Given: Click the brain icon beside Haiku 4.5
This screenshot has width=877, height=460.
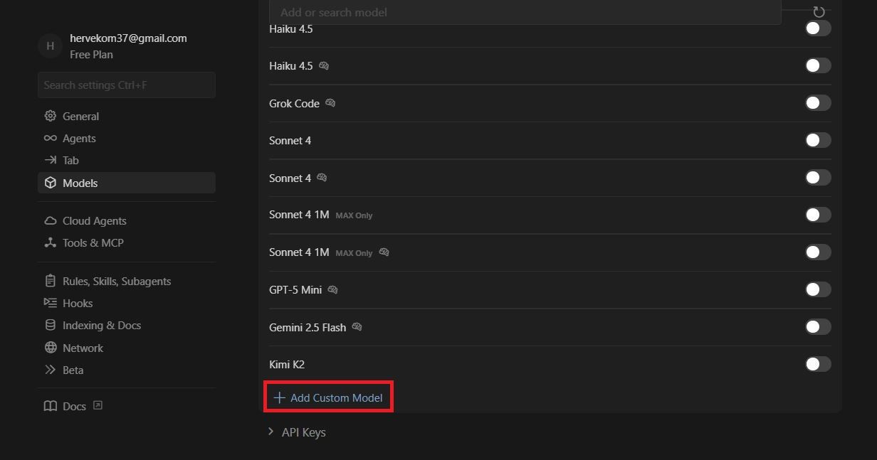Looking at the screenshot, I should pos(324,65).
